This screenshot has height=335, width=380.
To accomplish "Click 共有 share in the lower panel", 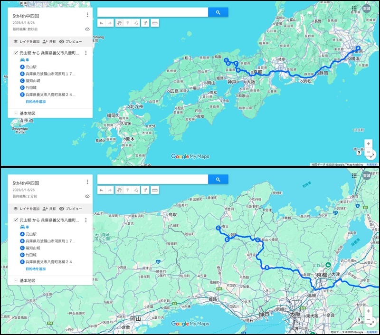I will click(x=49, y=209).
